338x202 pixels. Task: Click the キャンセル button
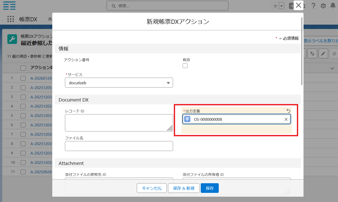[151, 188]
